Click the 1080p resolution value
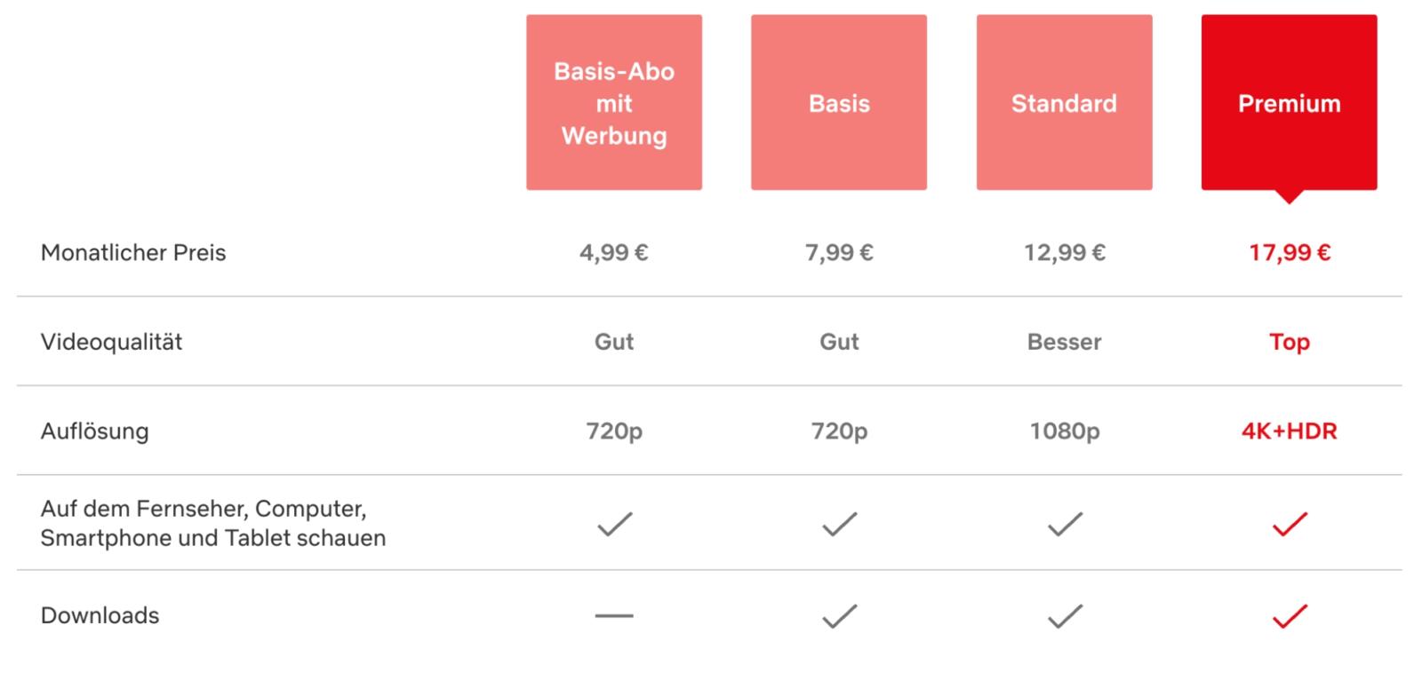Image resolution: width=1422 pixels, height=673 pixels. [x=1065, y=432]
